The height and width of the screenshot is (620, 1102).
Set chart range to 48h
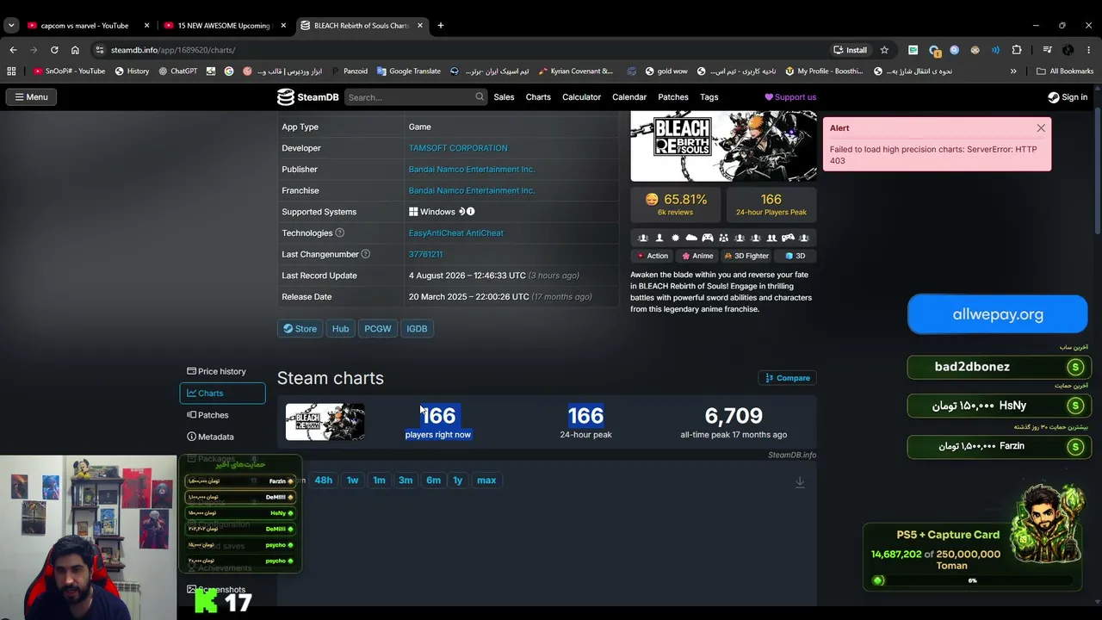324,480
